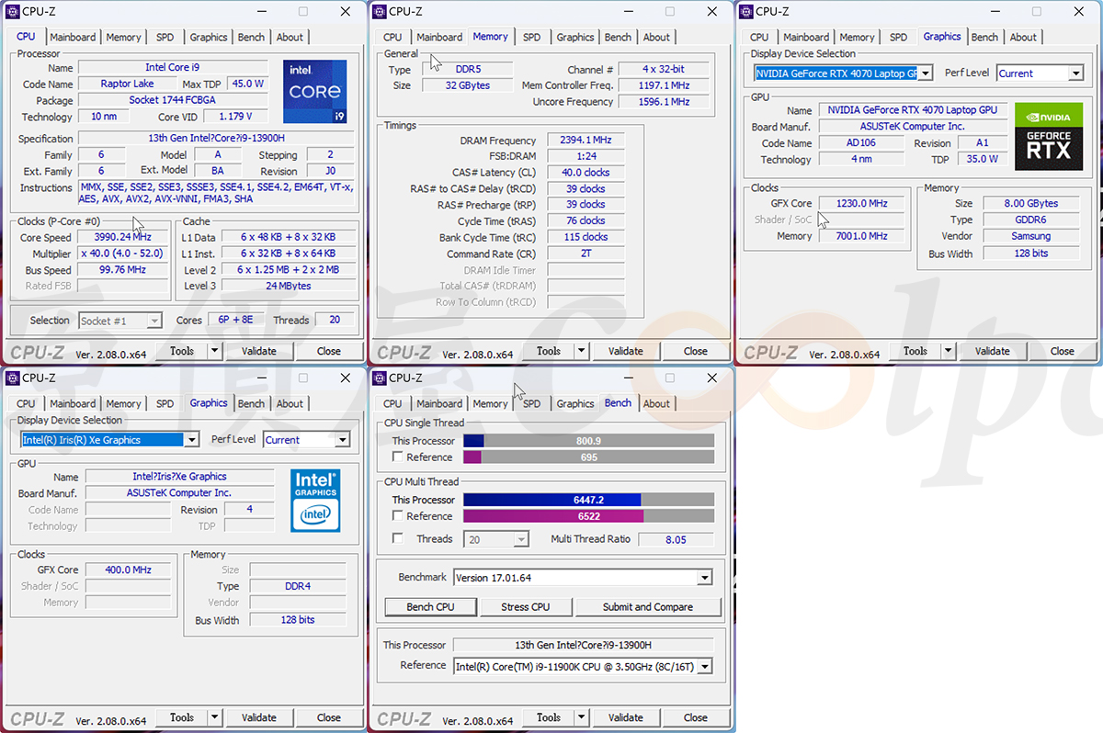Click Close button in the Bench window
The width and height of the screenshot is (1103, 733).
coord(696,717)
